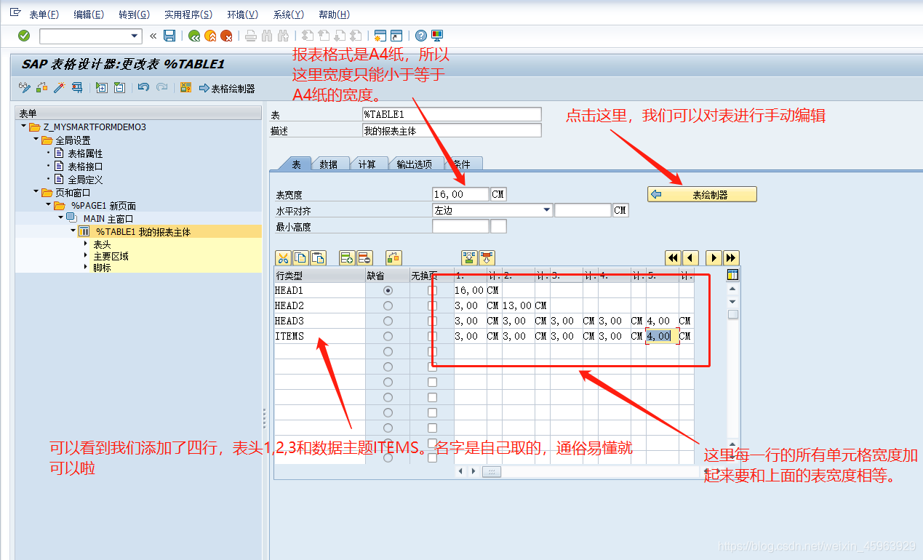This screenshot has height=560, width=923.
Task: Open the 实用程序(S) menu
Action: coord(188,15)
